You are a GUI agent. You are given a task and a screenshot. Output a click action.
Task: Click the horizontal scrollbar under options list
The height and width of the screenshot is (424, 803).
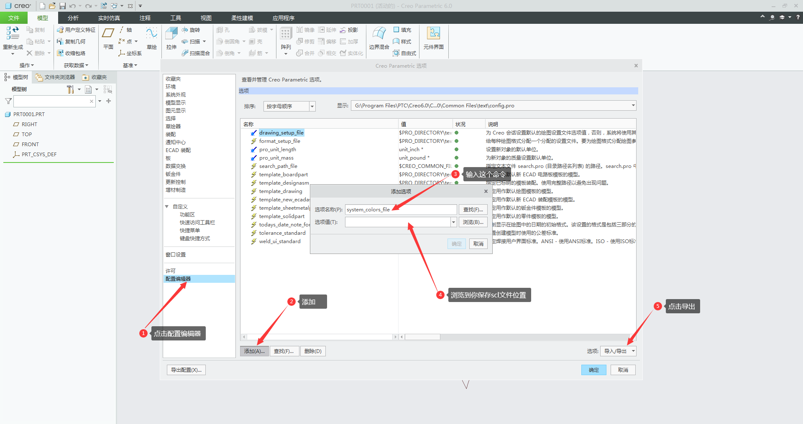422,337
